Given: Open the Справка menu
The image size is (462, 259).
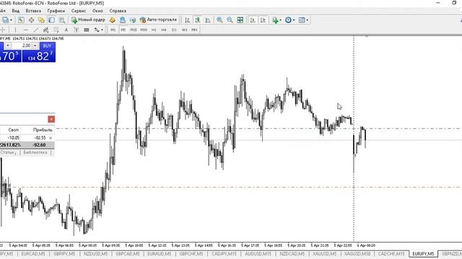Looking at the screenshot, I should (x=118, y=11).
